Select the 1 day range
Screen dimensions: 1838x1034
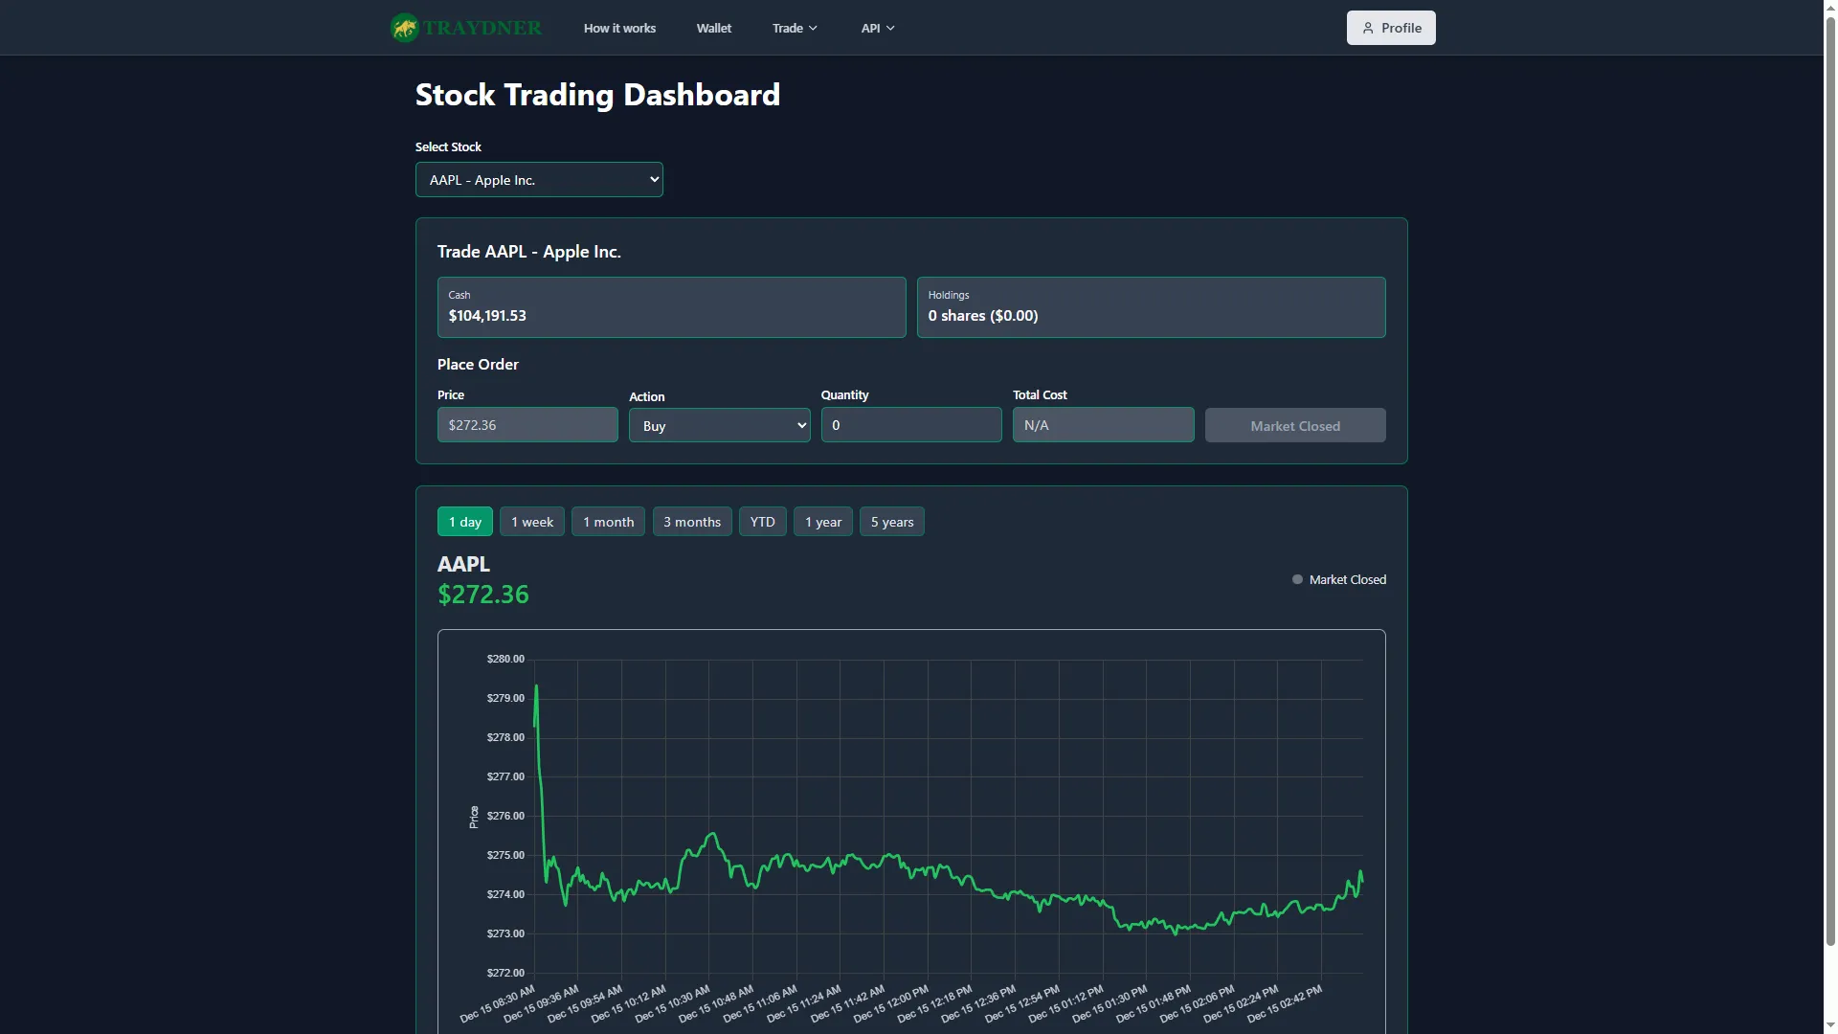[465, 522]
